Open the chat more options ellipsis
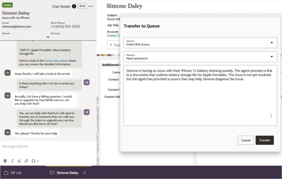The width and height of the screenshot is (282, 179). point(91,6)
